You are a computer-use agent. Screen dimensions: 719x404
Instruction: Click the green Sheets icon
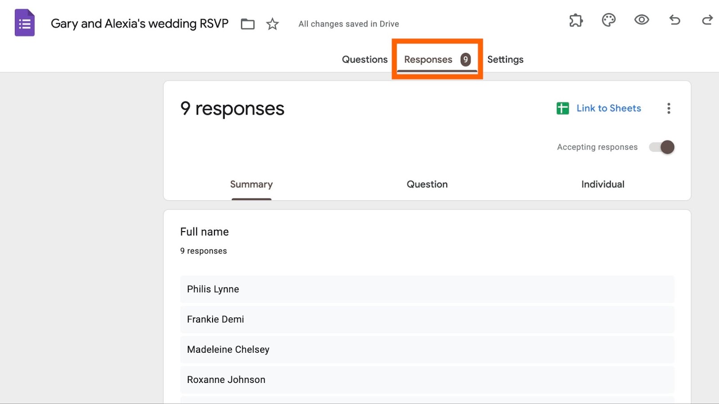[563, 108]
